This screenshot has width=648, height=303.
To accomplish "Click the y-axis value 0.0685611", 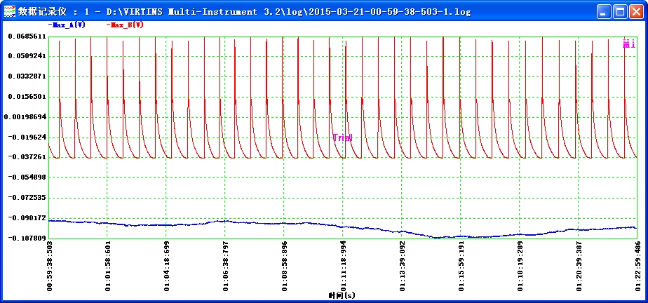I will 27,36.
